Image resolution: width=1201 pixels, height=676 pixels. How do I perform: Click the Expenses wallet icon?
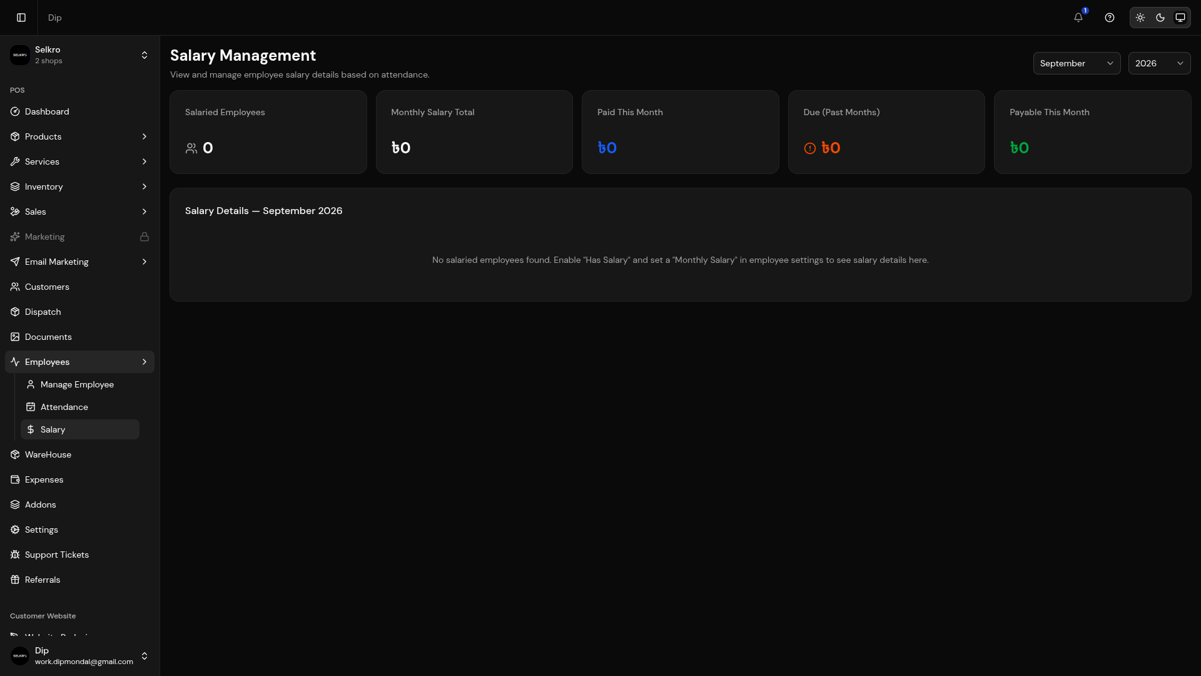click(15, 479)
